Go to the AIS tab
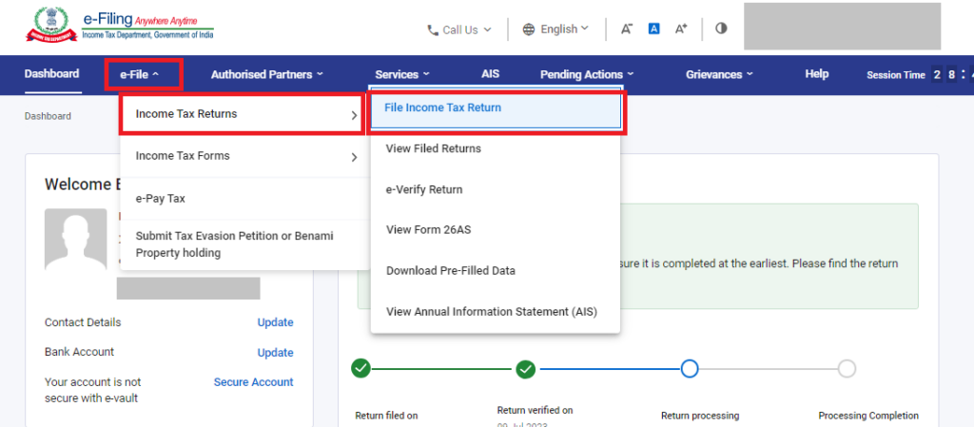 491,74
